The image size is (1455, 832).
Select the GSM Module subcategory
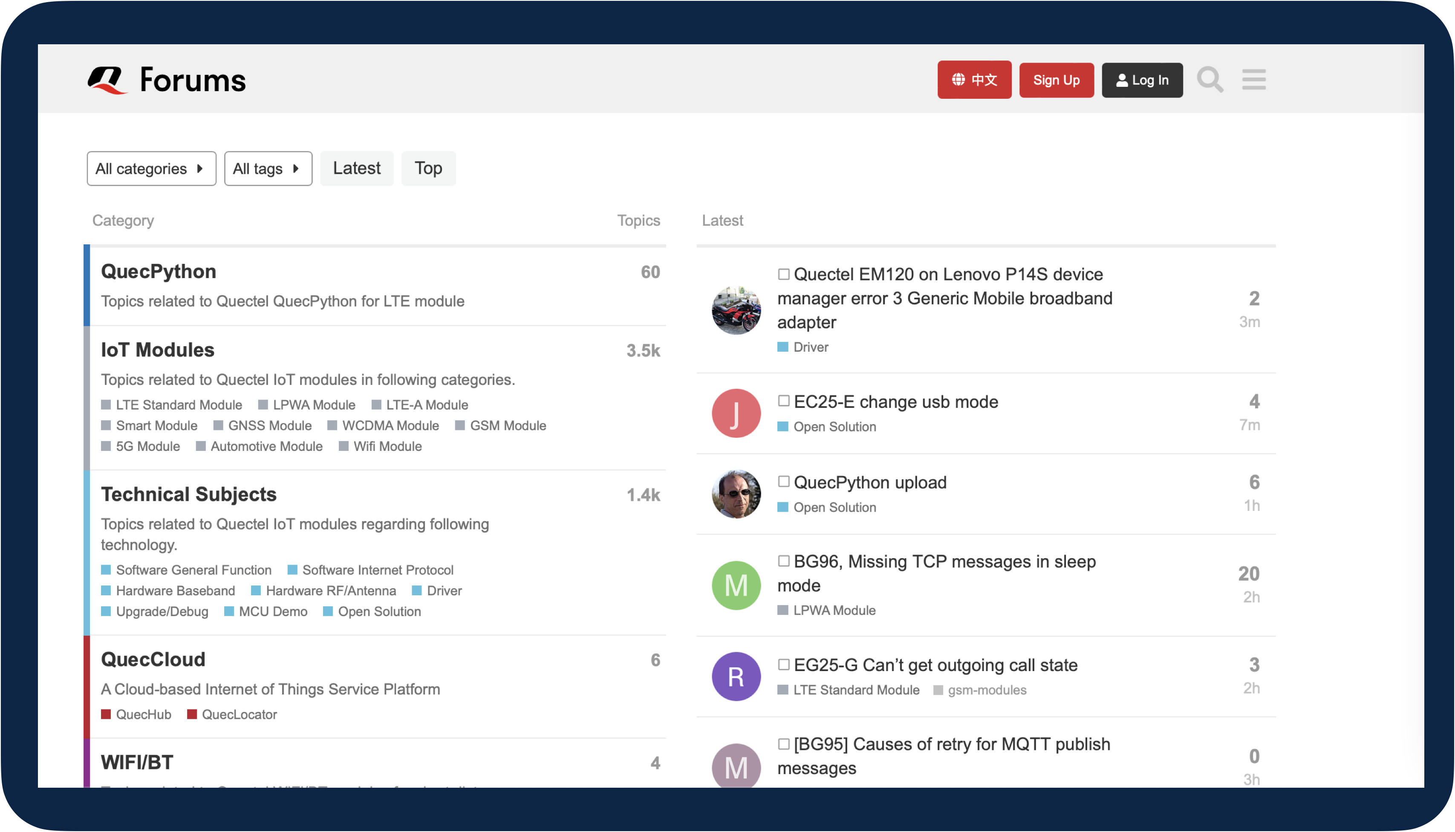[x=501, y=426]
